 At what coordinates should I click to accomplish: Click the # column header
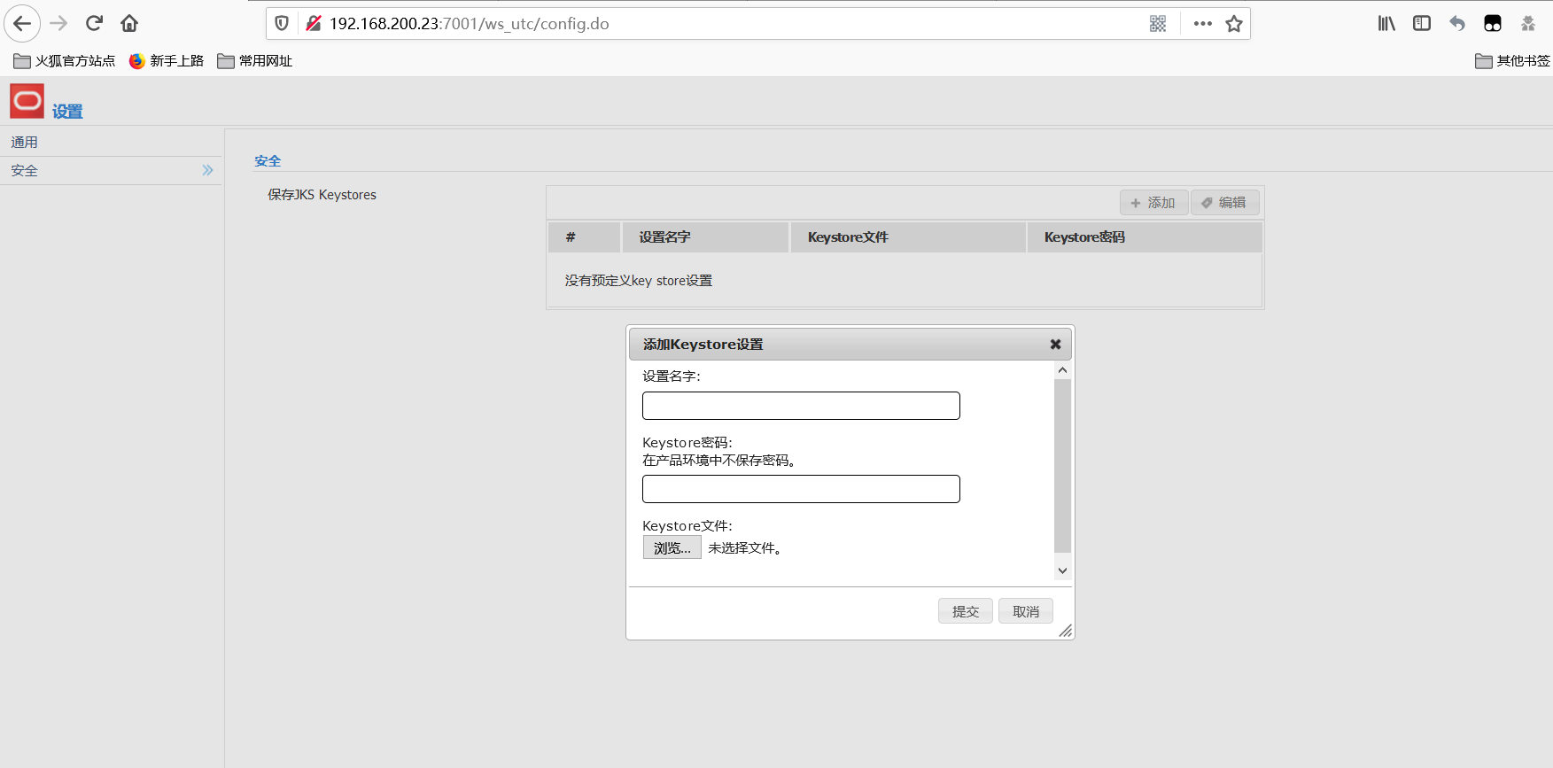click(x=584, y=237)
